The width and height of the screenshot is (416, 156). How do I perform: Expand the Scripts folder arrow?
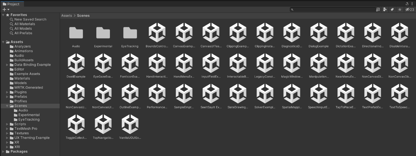click(x=7, y=124)
